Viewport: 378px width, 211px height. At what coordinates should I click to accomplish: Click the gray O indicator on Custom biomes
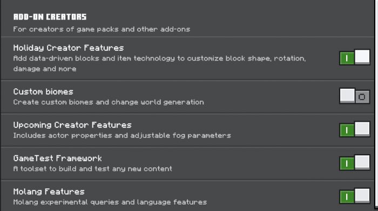coord(362,97)
